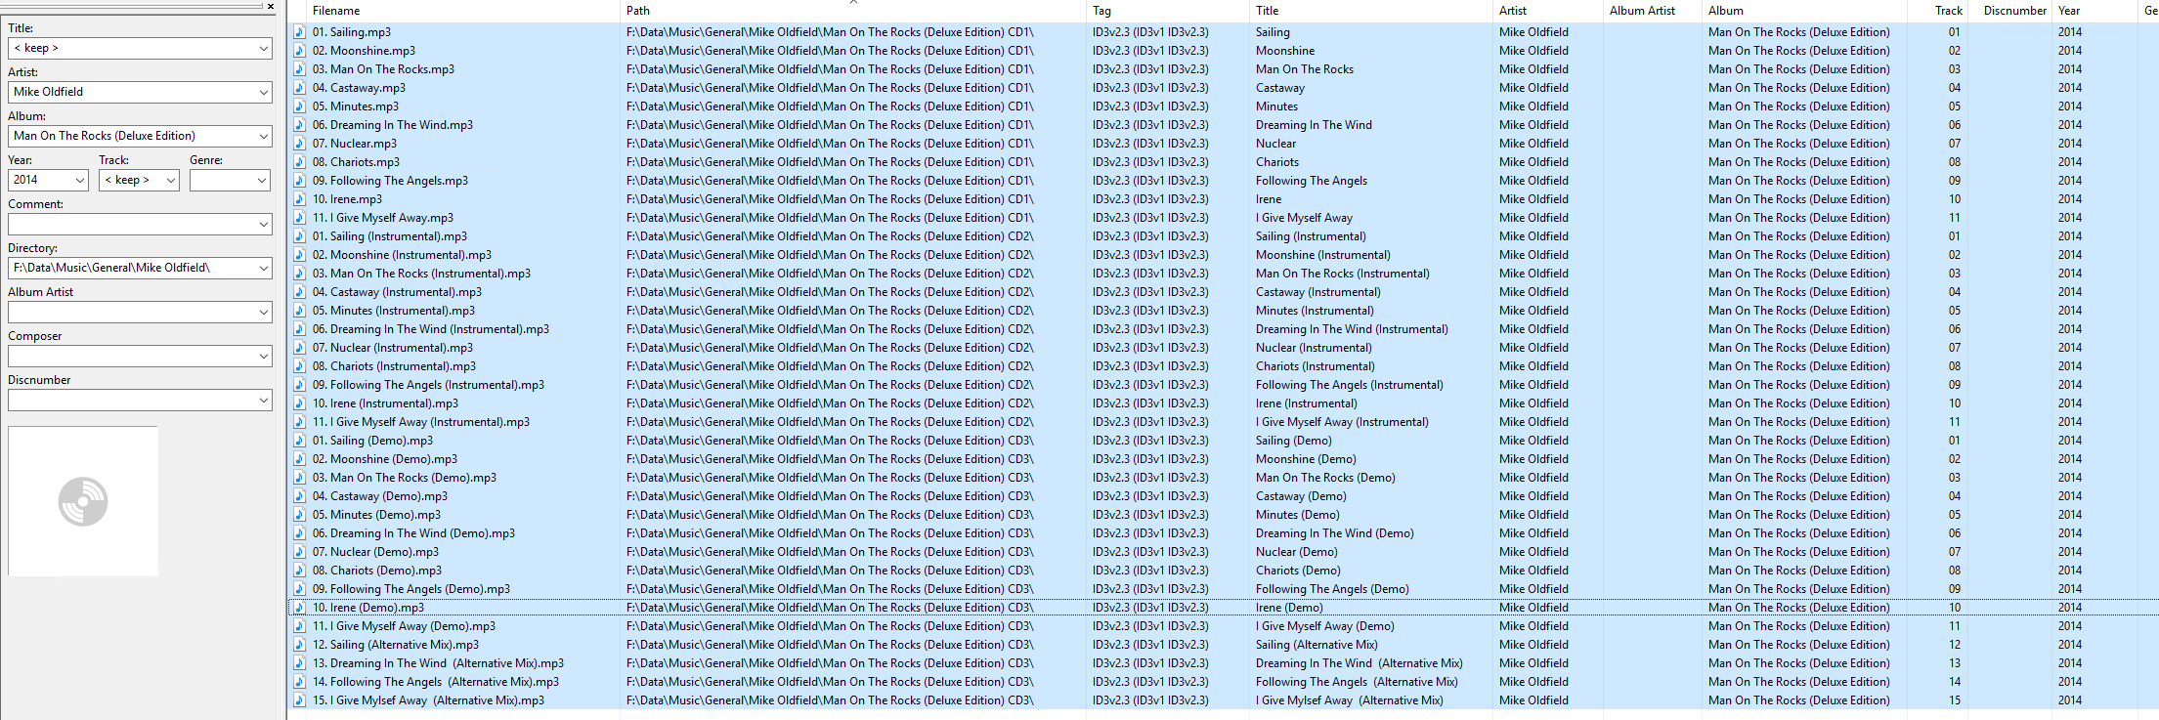
Task: Expand the Genre dropdown
Action: click(x=262, y=180)
